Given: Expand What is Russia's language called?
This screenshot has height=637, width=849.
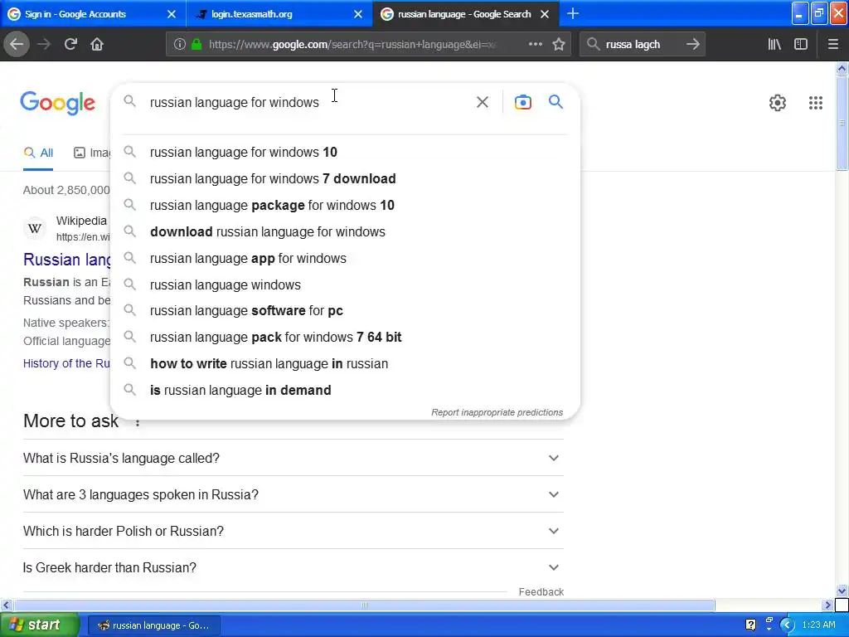Looking at the screenshot, I should [x=293, y=458].
